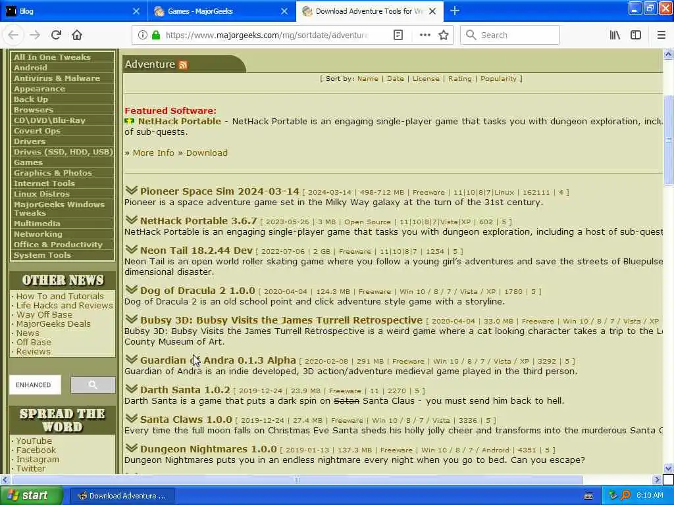This screenshot has height=505, width=674.
Task: Click the featured Download link
Action: [207, 153]
